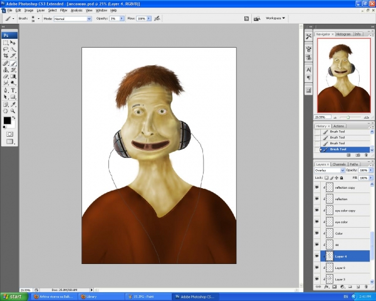Open the Filter menu

click(x=63, y=10)
